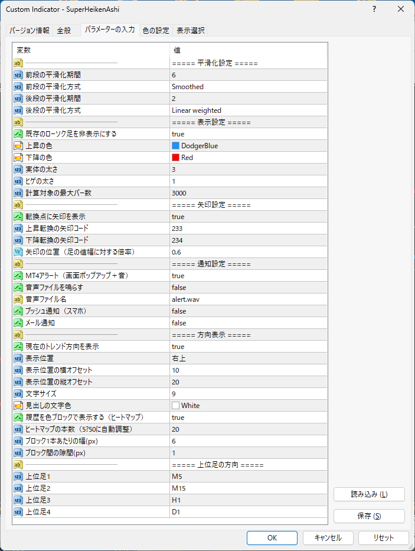415x551 pixels.
Task: Click icon beside 前段の平滑化方式 row
Action: pos(18,87)
